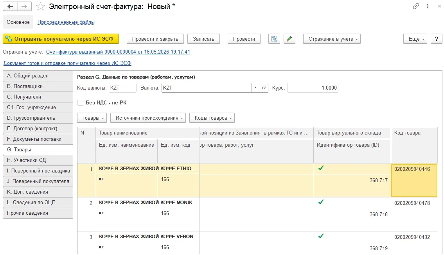Open help with the question mark button
The width and height of the screenshot is (444, 255).
(x=436, y=39)
